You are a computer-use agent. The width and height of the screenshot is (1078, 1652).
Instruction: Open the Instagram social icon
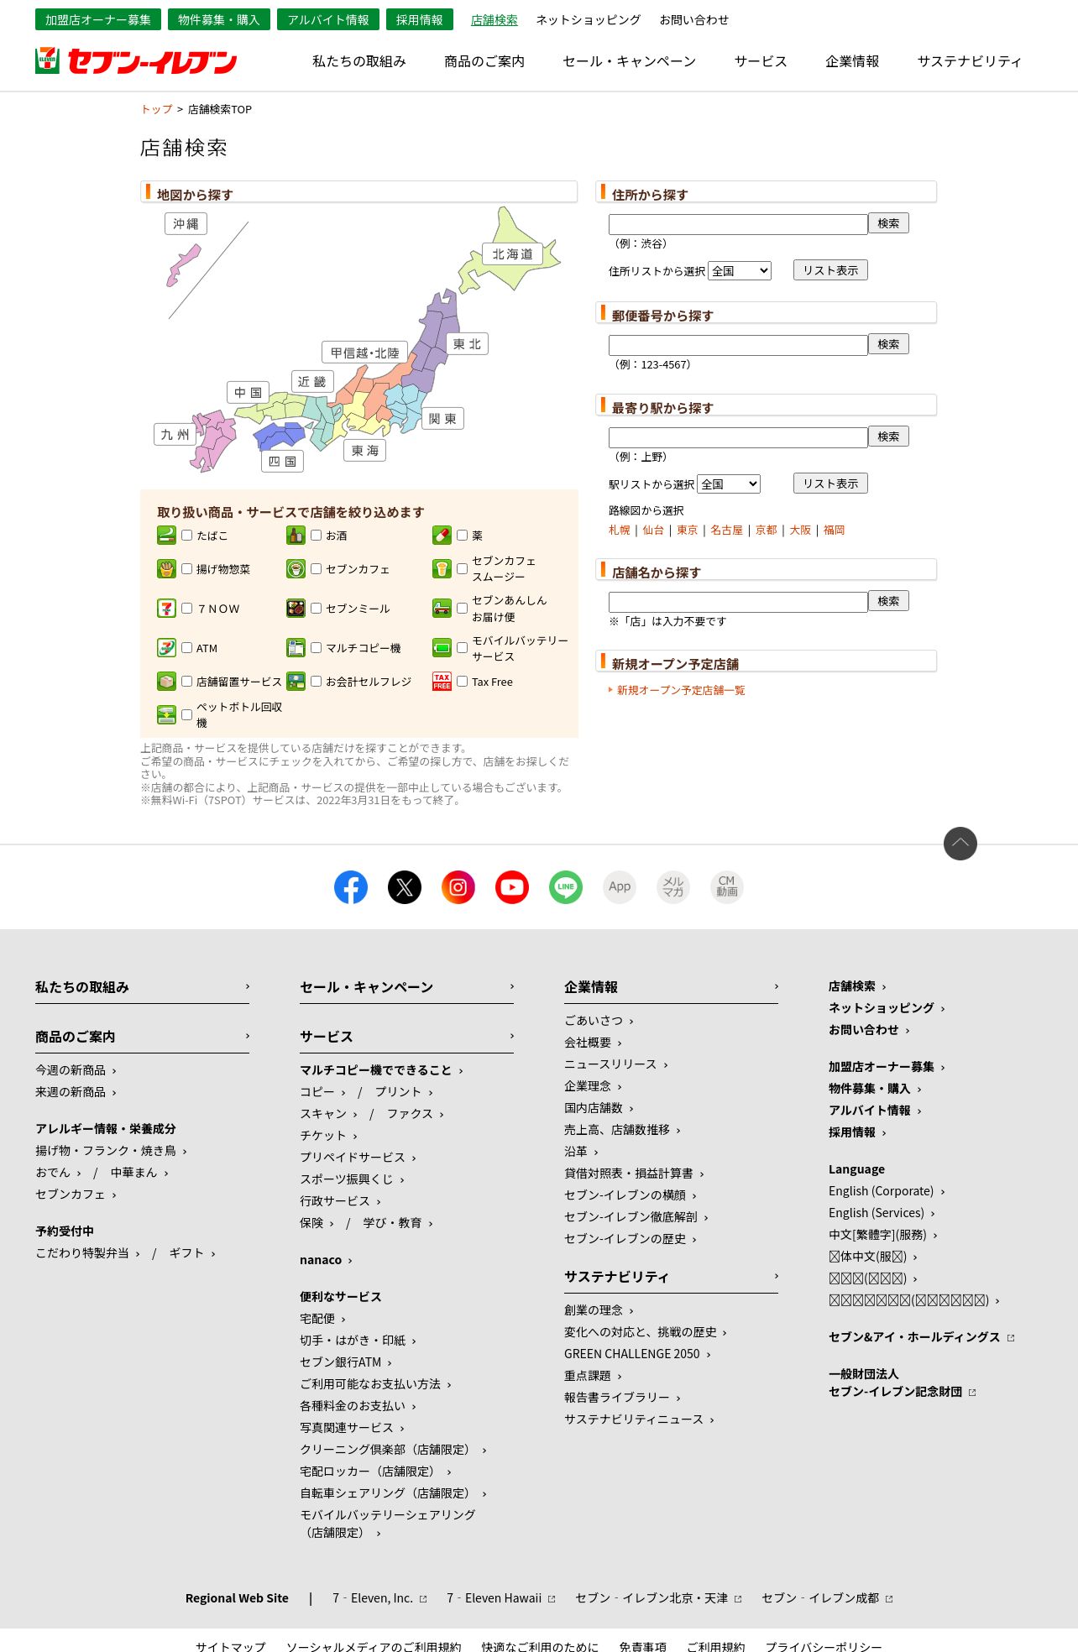[x=458, y=887]
